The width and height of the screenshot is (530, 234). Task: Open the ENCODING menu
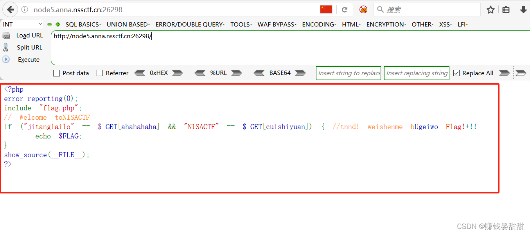pos(319,24)
